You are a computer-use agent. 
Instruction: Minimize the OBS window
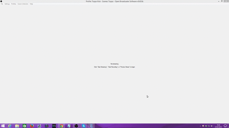[219, 1]
